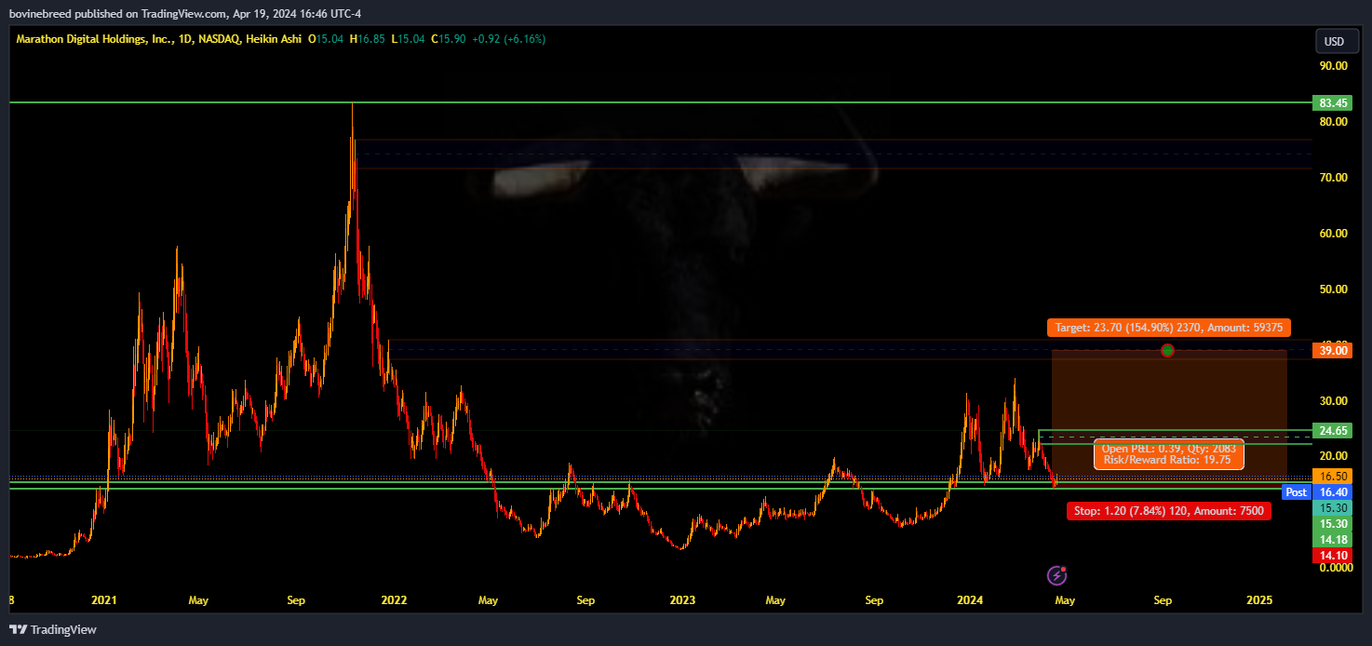This screenshot has width=1372, height=646.
Task: Click the 2023 time axis label
Action: click(x=682, y=600)
